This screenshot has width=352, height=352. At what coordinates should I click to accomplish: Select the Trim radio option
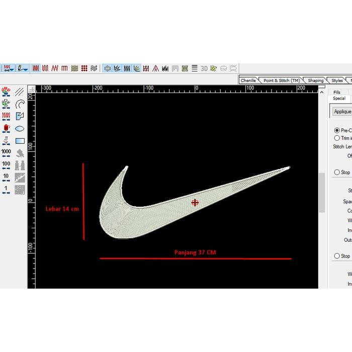[x=337, y=138]
